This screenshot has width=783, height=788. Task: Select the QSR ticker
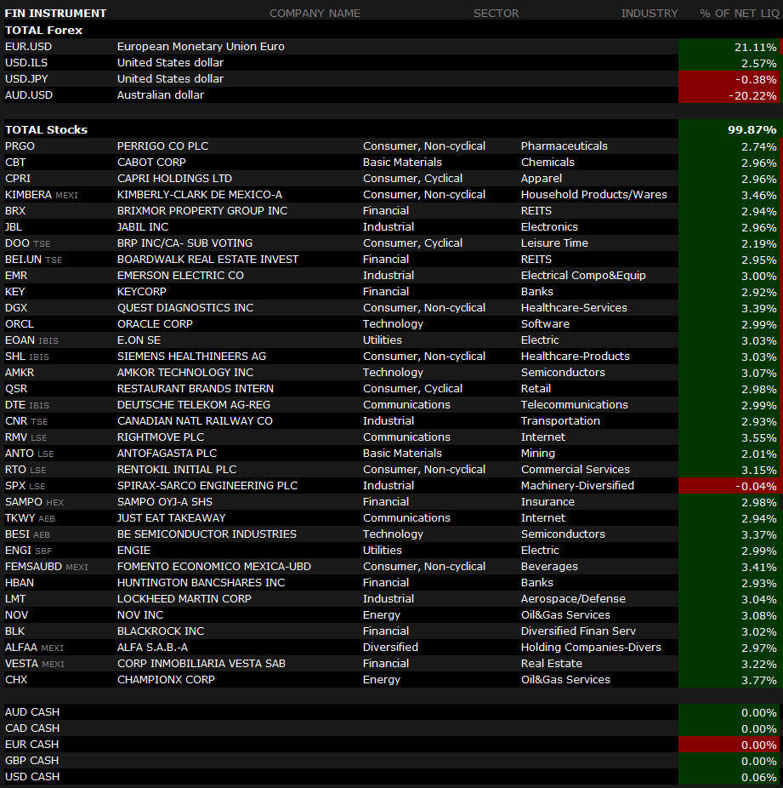click(16, 389)
